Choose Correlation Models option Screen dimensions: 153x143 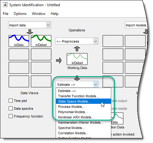tap(83, 133)
